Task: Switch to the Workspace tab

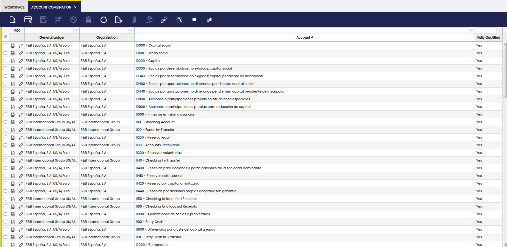Action: pyautogui.click(x=14, y=7)
